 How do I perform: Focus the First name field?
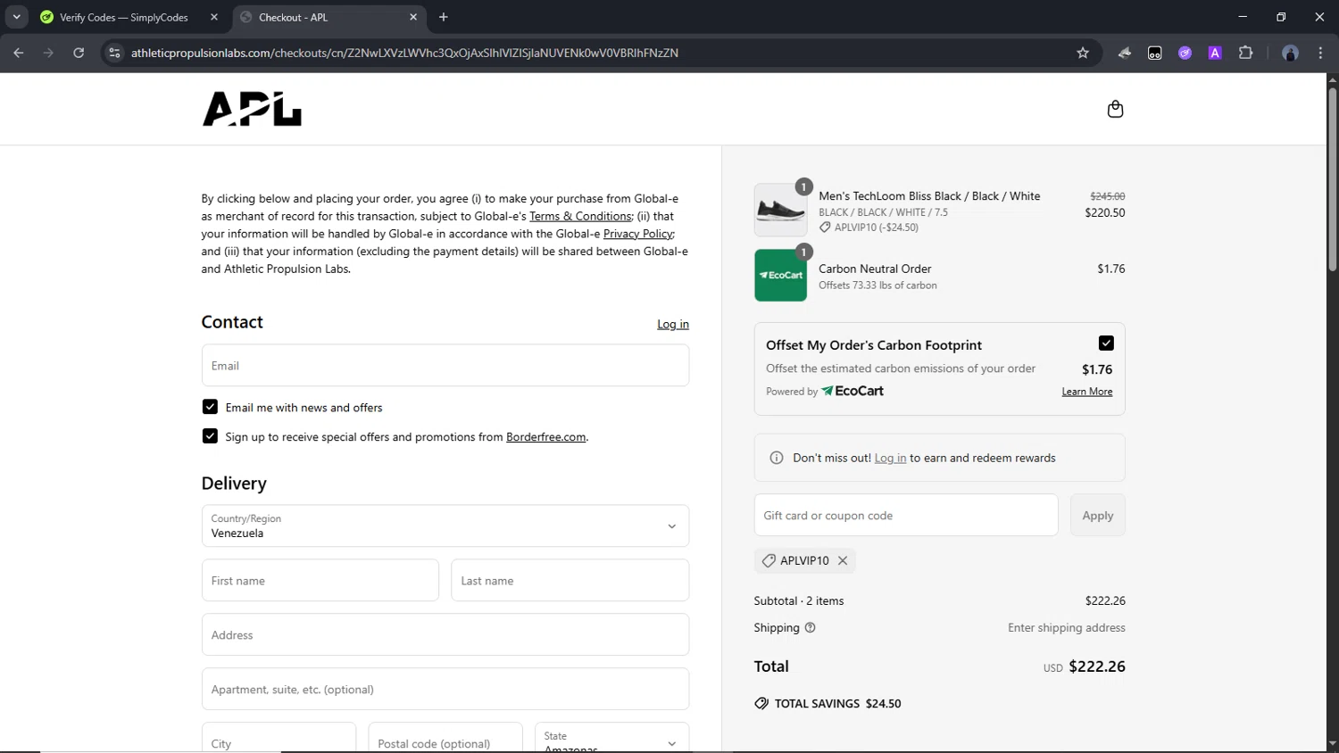pos(320,580)
